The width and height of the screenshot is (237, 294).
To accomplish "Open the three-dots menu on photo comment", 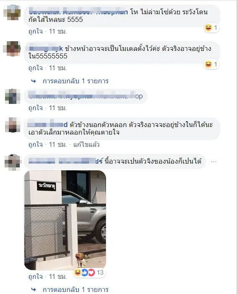I will coord(213,162).
